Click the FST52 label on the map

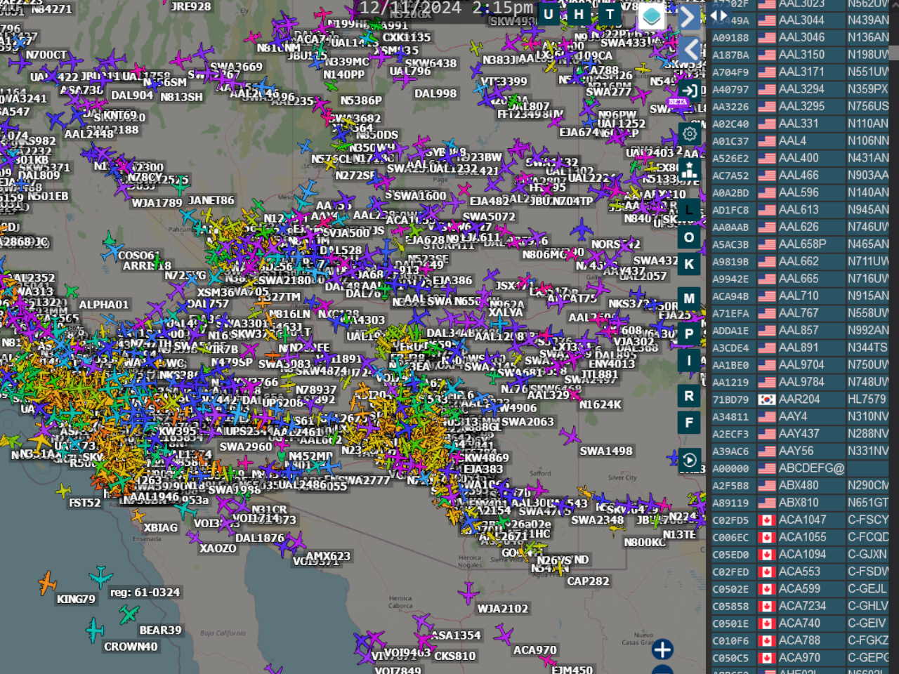tap(85, 503)
